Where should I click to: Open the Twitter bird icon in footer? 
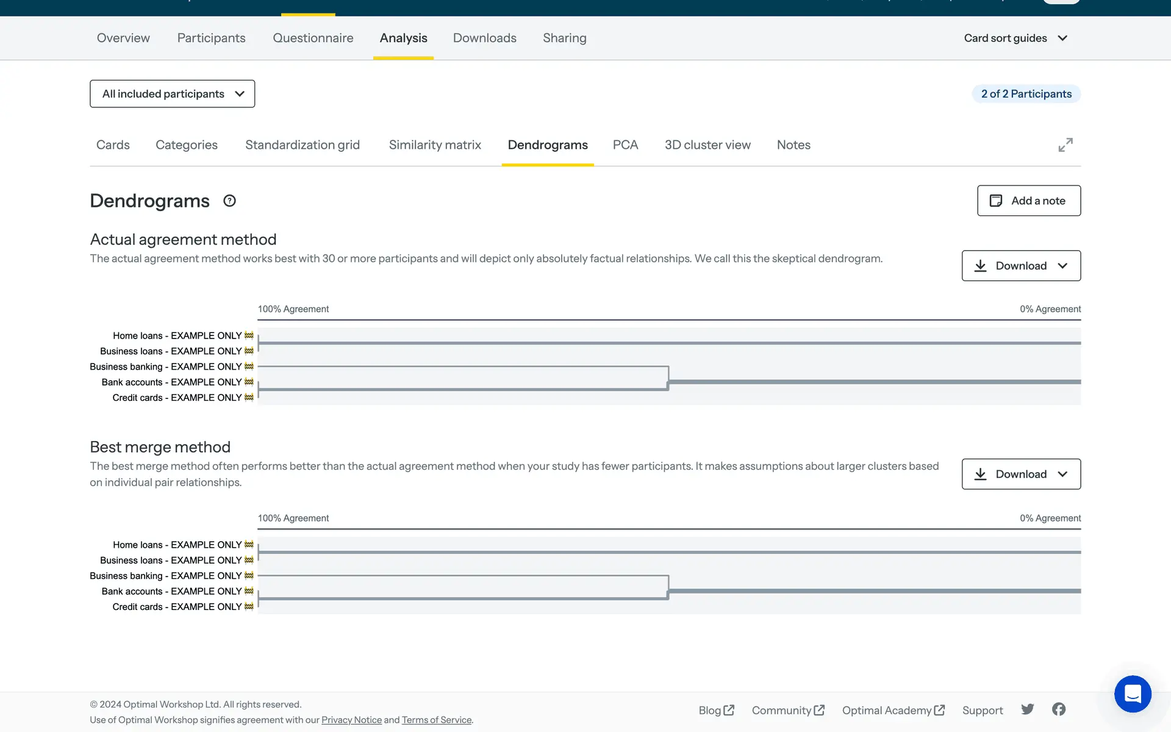tap(1028, 709)
